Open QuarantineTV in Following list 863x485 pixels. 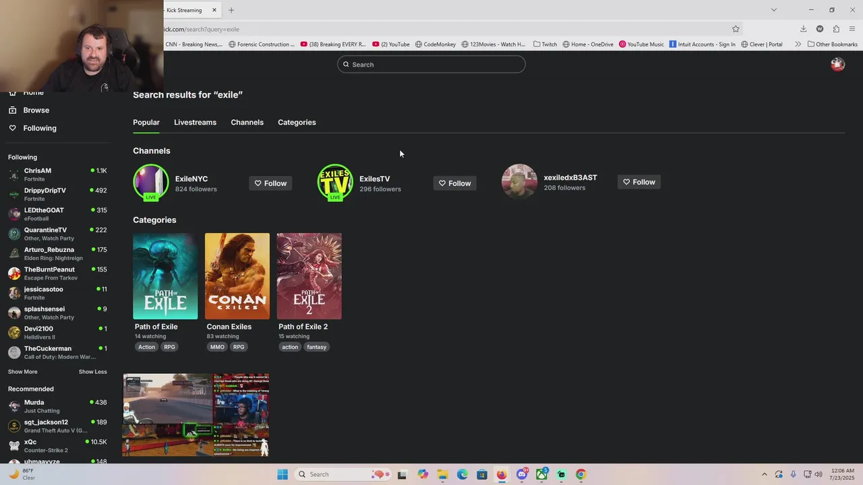tap(57, 234)
